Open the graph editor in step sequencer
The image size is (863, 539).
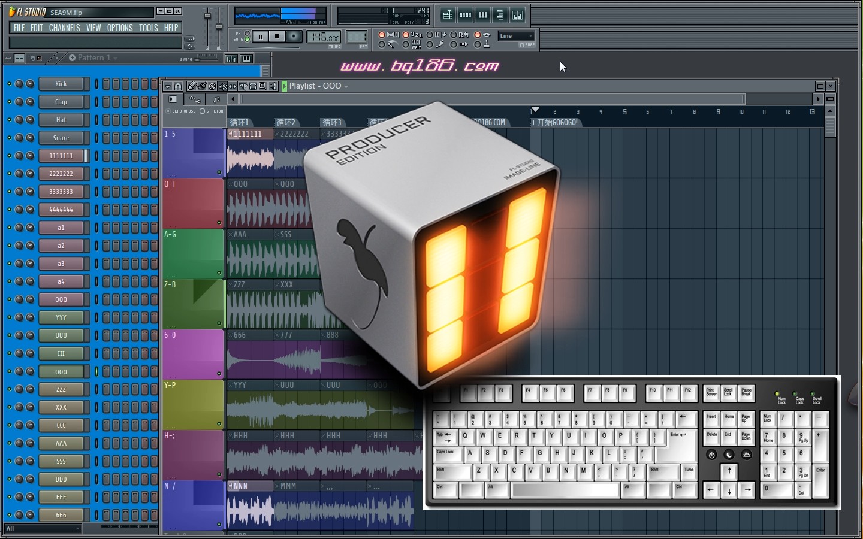coord(231,58)
